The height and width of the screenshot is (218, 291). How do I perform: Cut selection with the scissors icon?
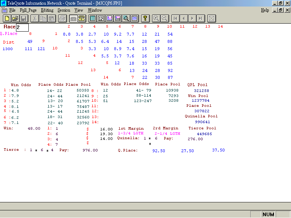pos(35,19)
